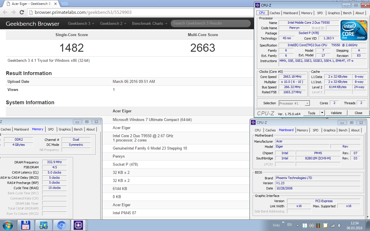Click the CPU-Z icon in Mainboard window title
The height and width of the screenshot is (231, 370).
pyautogui.click(x=253, y=122)
